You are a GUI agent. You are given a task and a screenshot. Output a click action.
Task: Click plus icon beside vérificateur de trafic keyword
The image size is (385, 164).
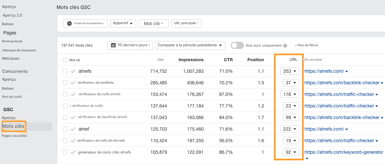click(x=70, y=106)
